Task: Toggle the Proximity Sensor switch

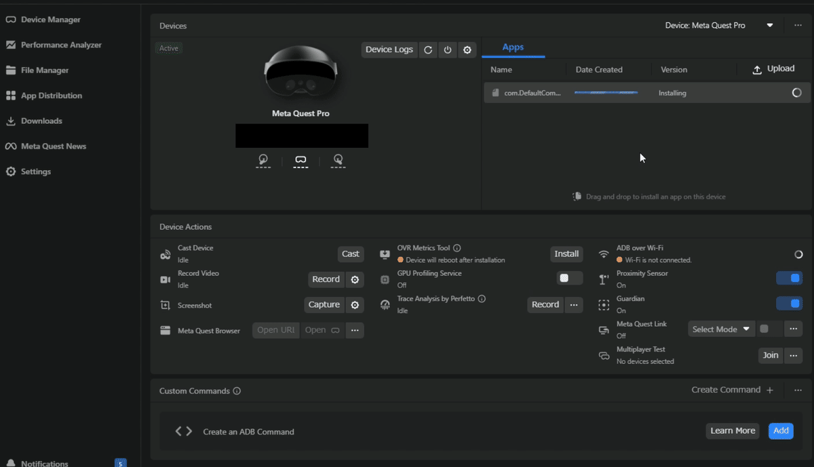Action: click(789, 279)
